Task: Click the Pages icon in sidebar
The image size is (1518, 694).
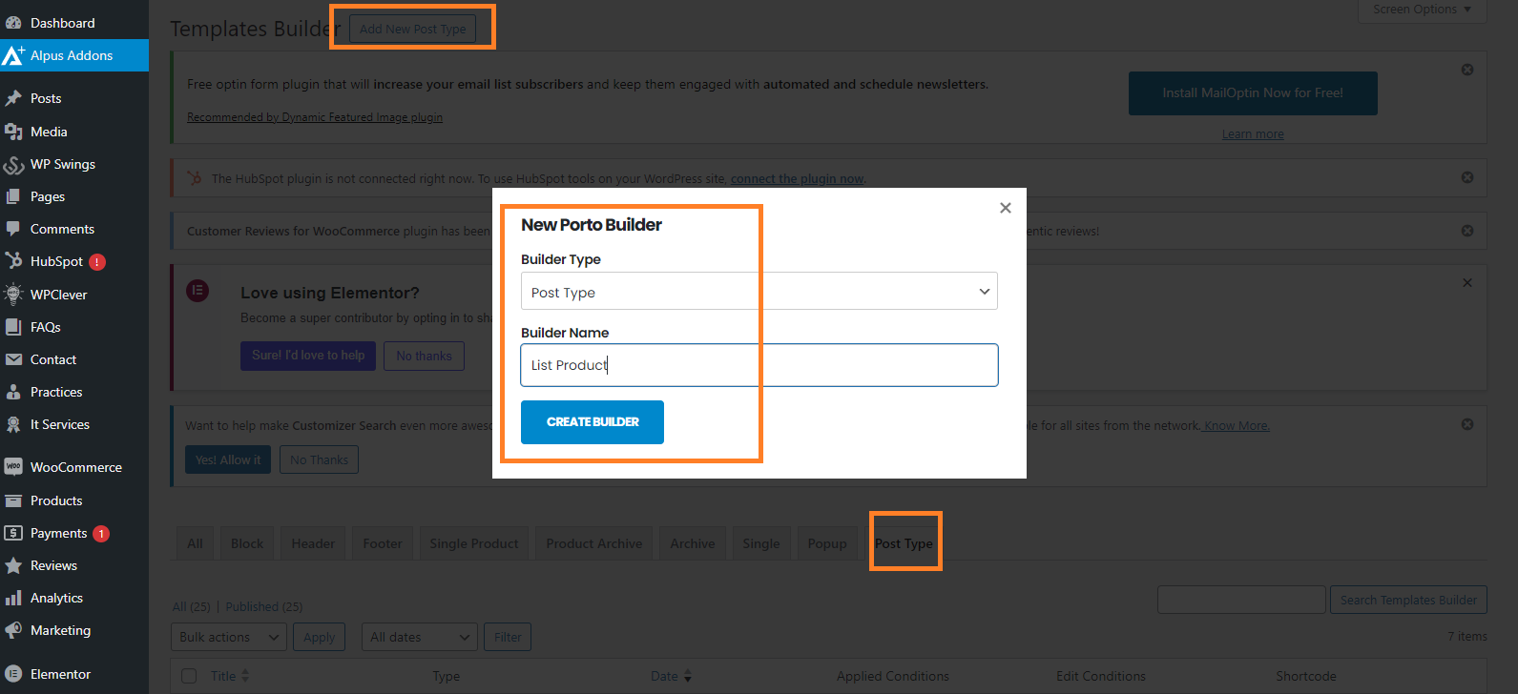Action: click(13, 196)
